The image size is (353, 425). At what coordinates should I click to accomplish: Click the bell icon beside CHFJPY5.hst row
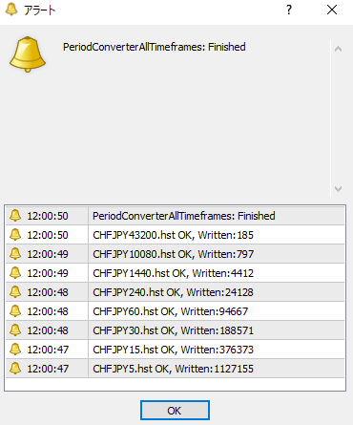point(15,369)
